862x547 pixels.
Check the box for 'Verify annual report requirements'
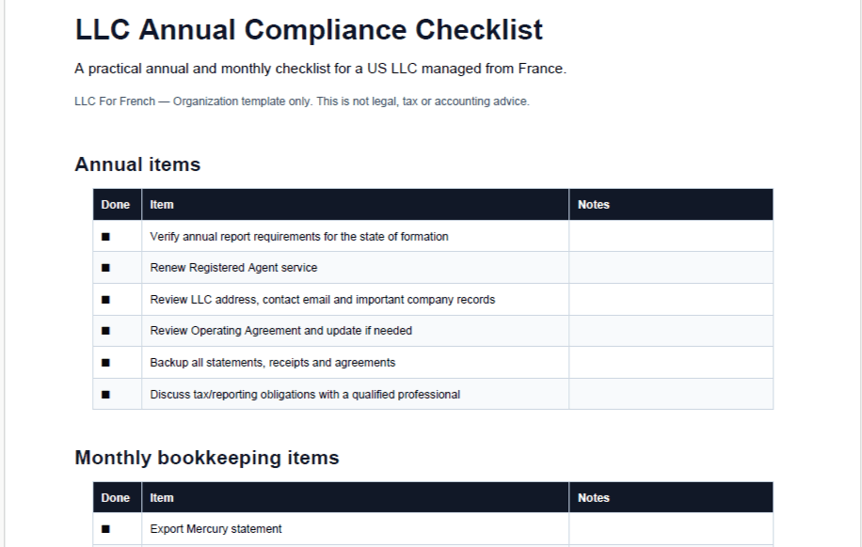tap(105, 237)
